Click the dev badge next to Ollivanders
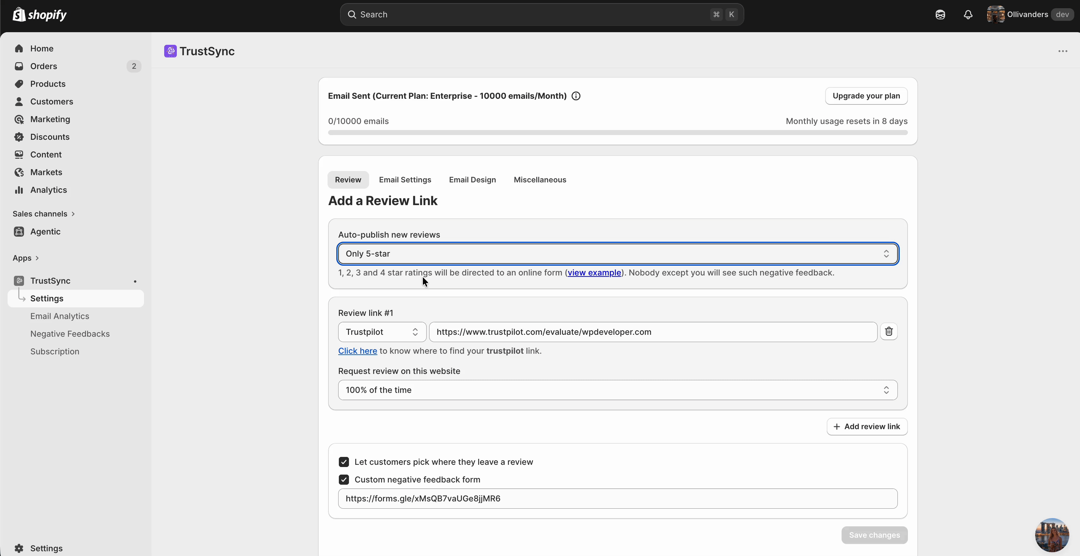 (x=1062, y=15)
